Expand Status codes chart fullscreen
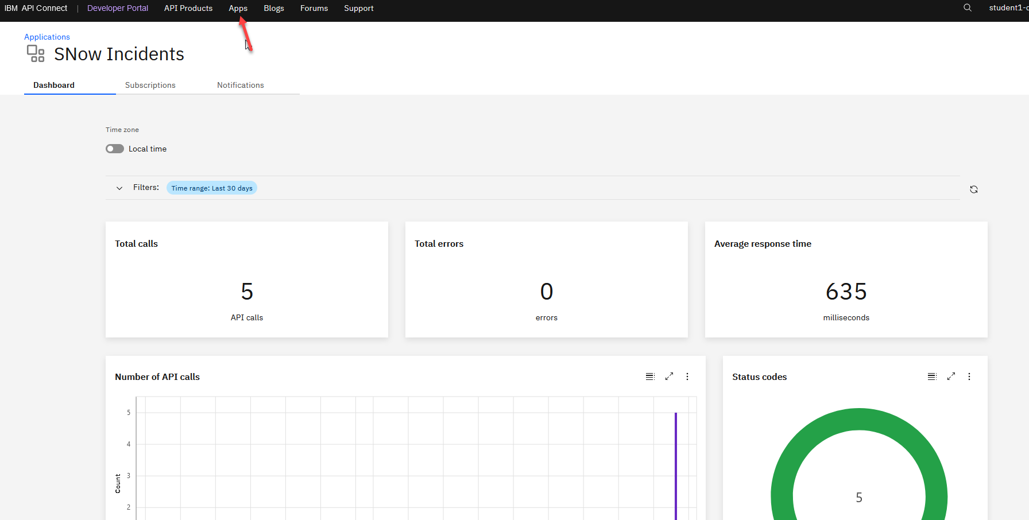 coord(951,377)
